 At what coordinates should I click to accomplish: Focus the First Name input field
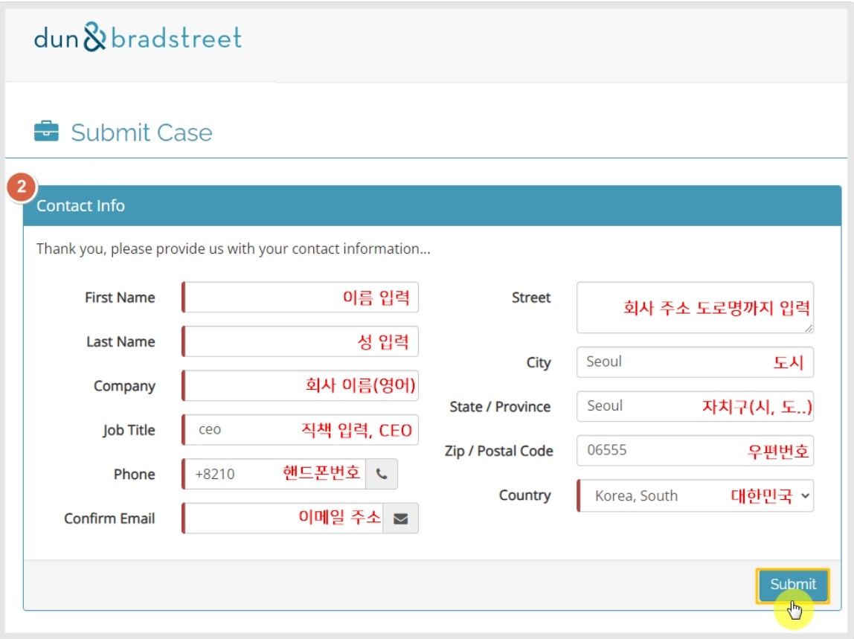click(300, 298)
